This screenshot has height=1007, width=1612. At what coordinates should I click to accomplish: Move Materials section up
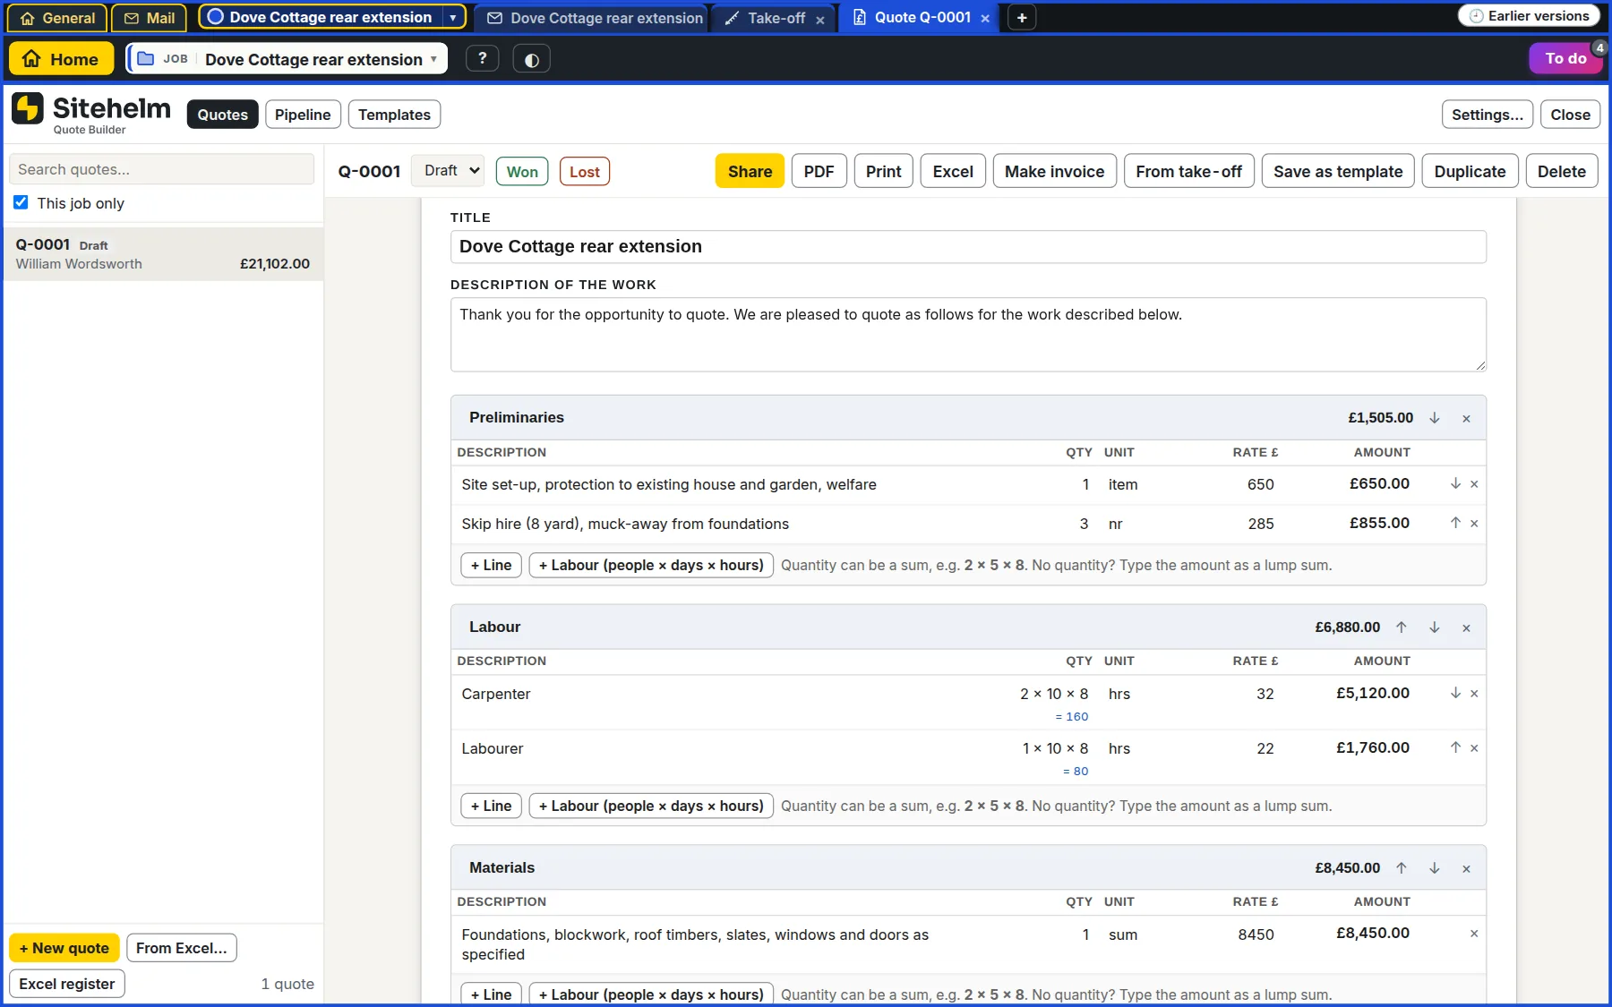[1402, 868]
